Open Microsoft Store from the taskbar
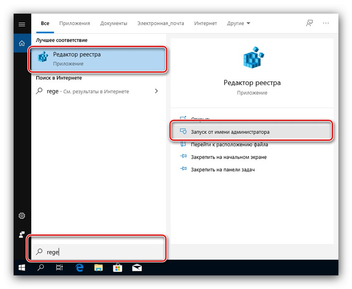This screenshot has width=352, height=289. coord(117,268)
